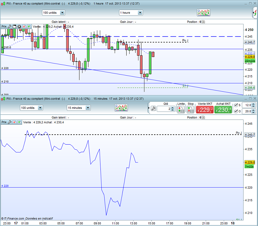Screen dimensions: 258x226
Task: Expand the trading panel tab at top chart's right edge
Action: click(x=255, y=13)
